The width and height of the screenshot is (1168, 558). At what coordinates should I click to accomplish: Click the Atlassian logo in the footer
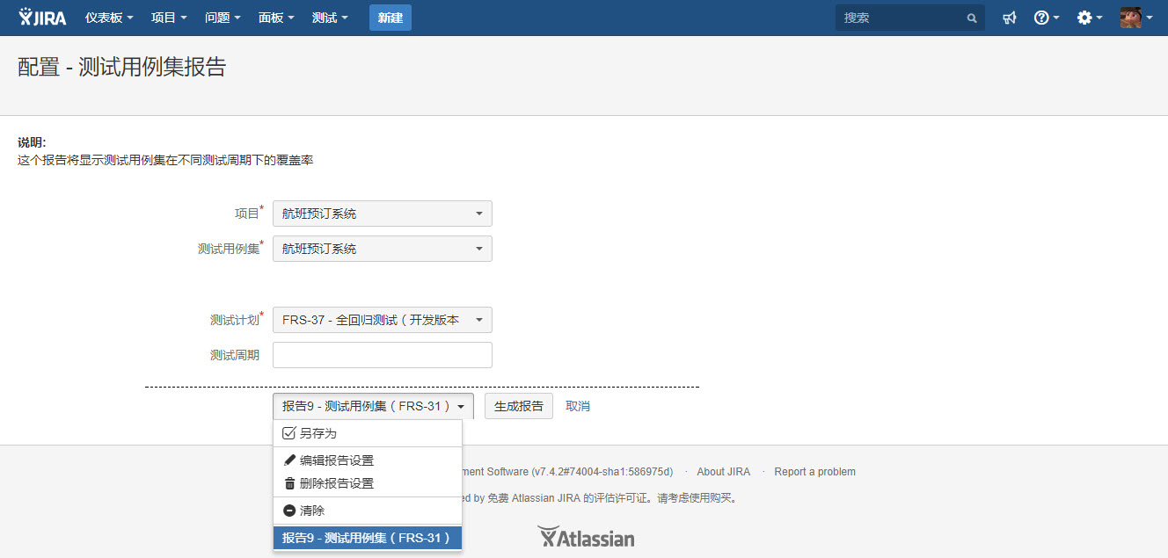click(x=586, y=537)
